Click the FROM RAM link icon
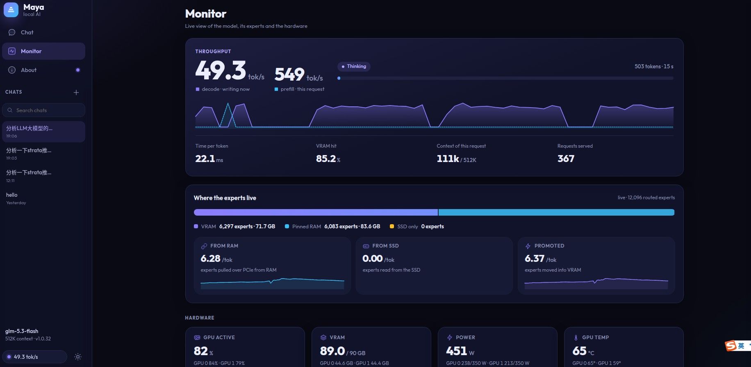This screenshot has height=367, width=751. click(x=204, y=246)
